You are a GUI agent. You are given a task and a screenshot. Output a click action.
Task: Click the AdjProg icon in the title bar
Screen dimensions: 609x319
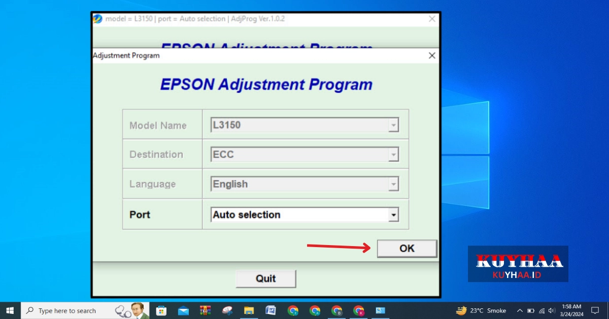97,19
